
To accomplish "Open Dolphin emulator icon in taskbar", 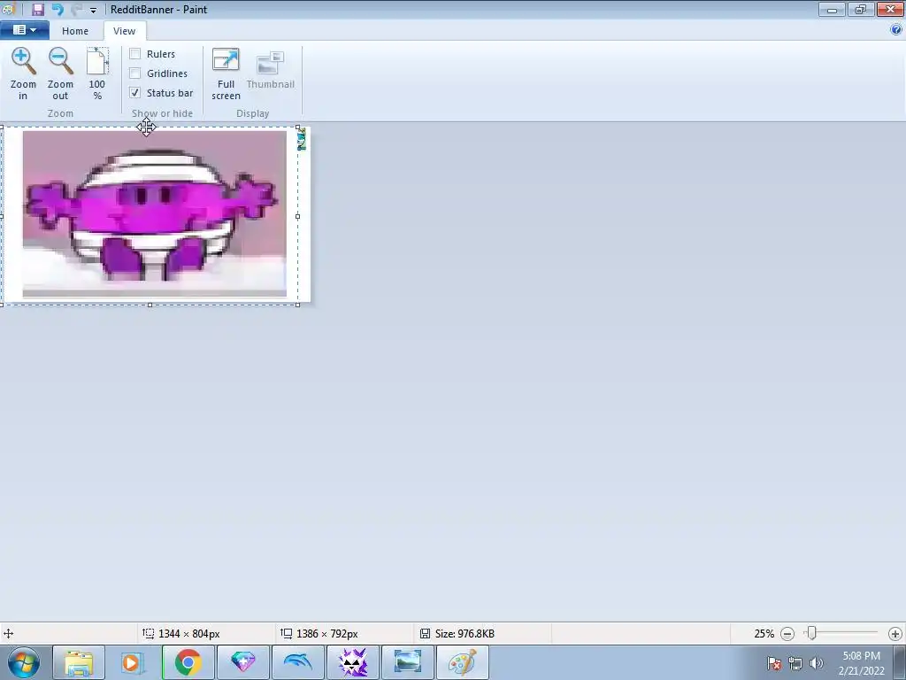I will [x=297, y=662].
